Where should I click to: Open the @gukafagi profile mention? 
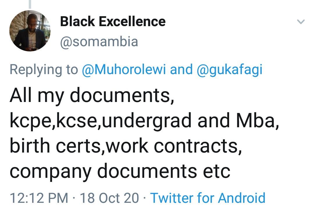click(x=229, y=70)
